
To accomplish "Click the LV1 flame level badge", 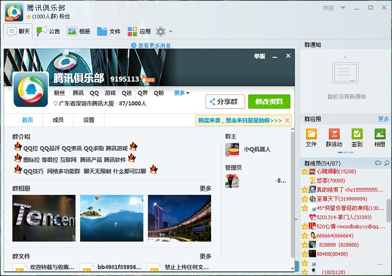I will (x=148, y=79).
